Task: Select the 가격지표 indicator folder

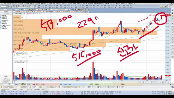Action: [x=3, y=22]
